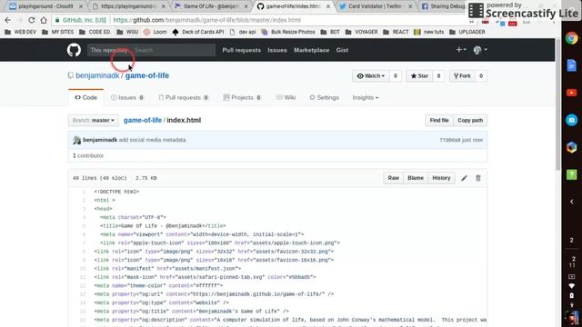Open the UPLOADER bookmarks folder
Screen dimensions: 582x327
coord(467,33)
